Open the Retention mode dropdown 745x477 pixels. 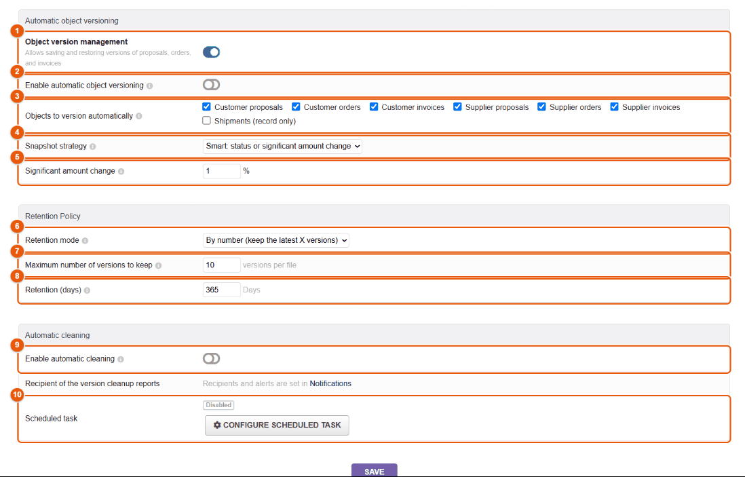coord(276,240)
